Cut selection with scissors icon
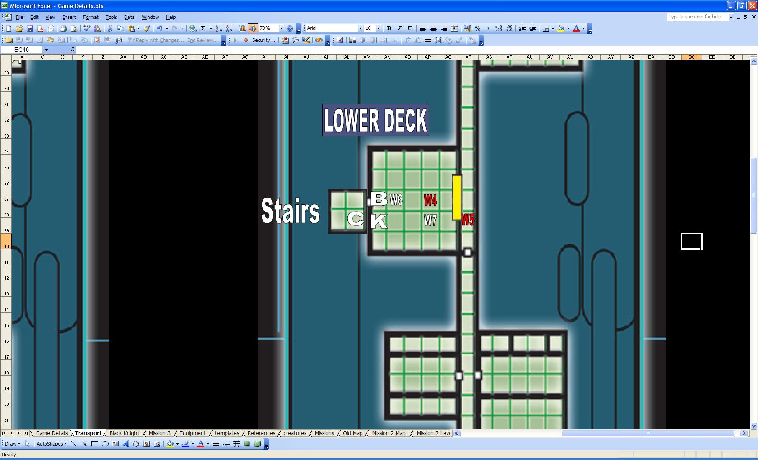Screen dimensions: 758x460 pos(110,28)
